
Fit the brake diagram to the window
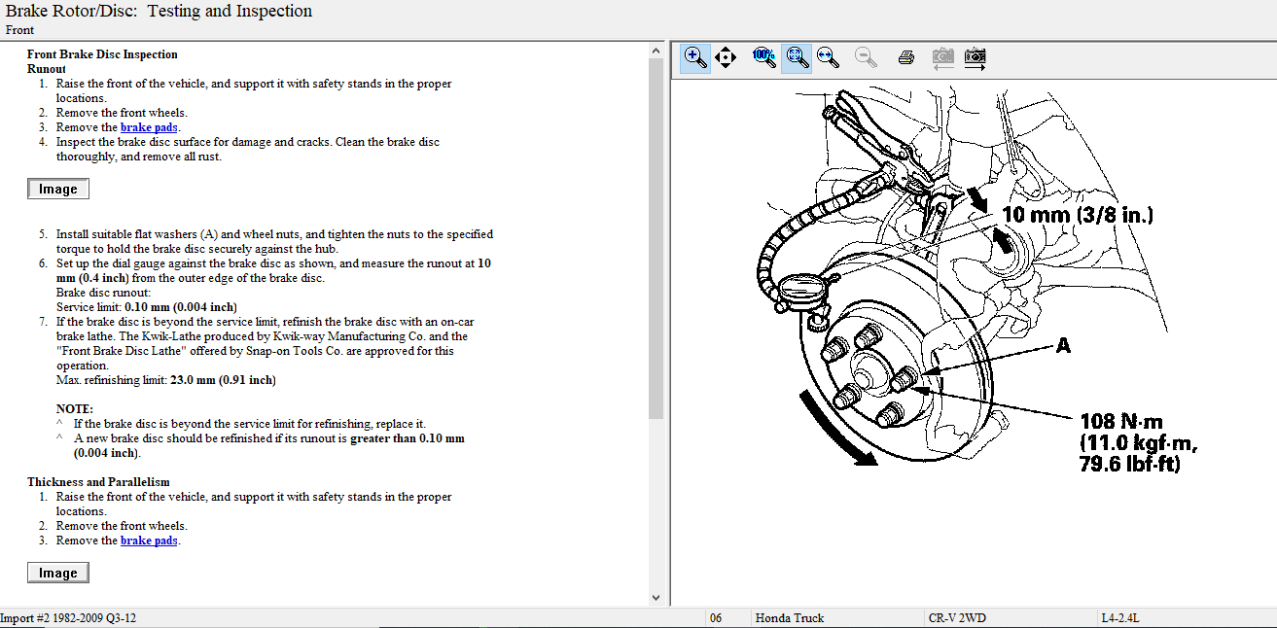click(797, 57)
